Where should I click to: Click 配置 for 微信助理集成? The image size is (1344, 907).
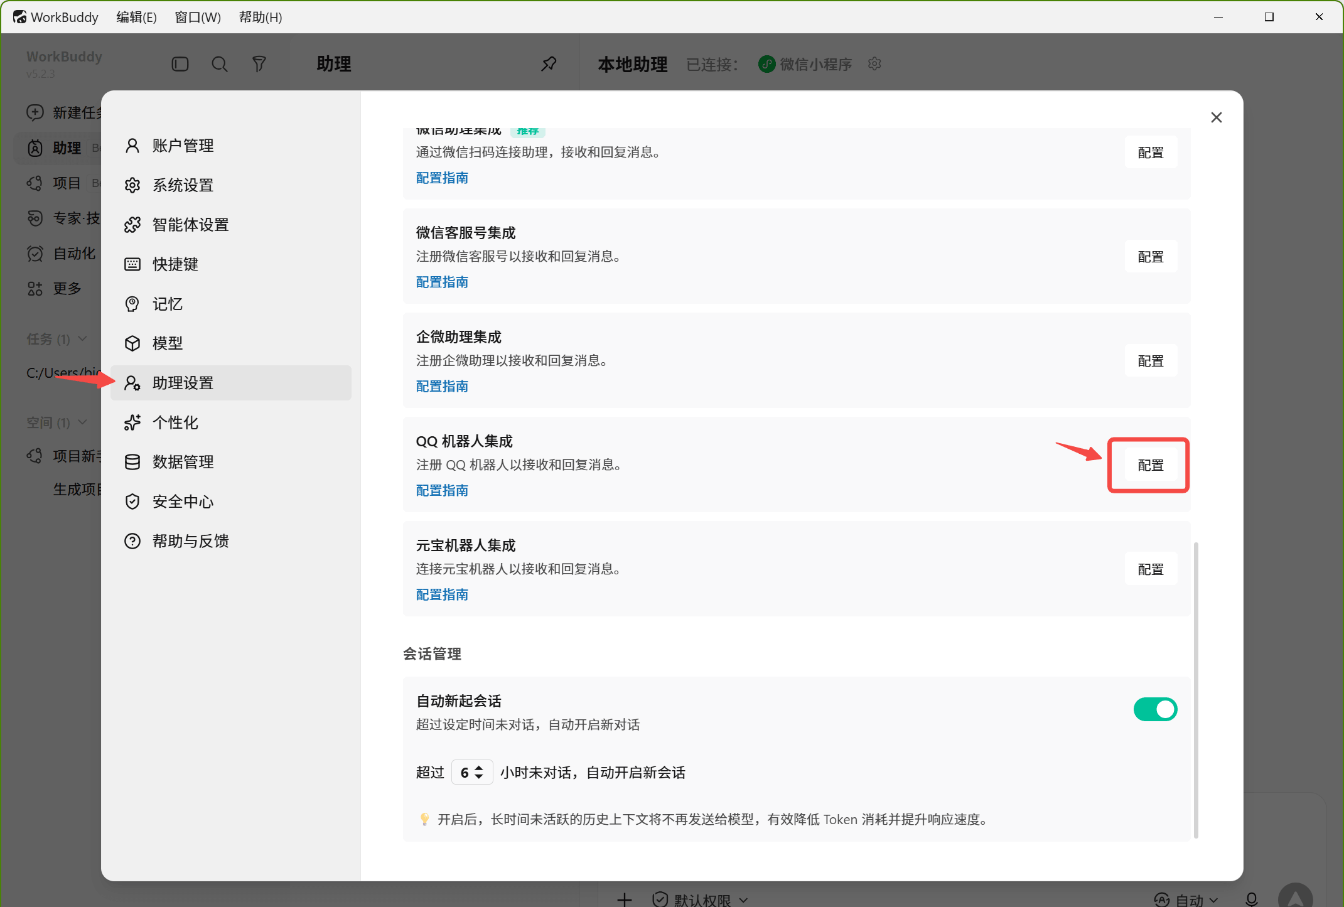click(x=1151, y=153)
